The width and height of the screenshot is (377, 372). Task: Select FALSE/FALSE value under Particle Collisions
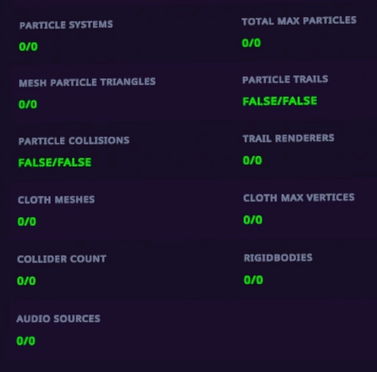[55, 162]
